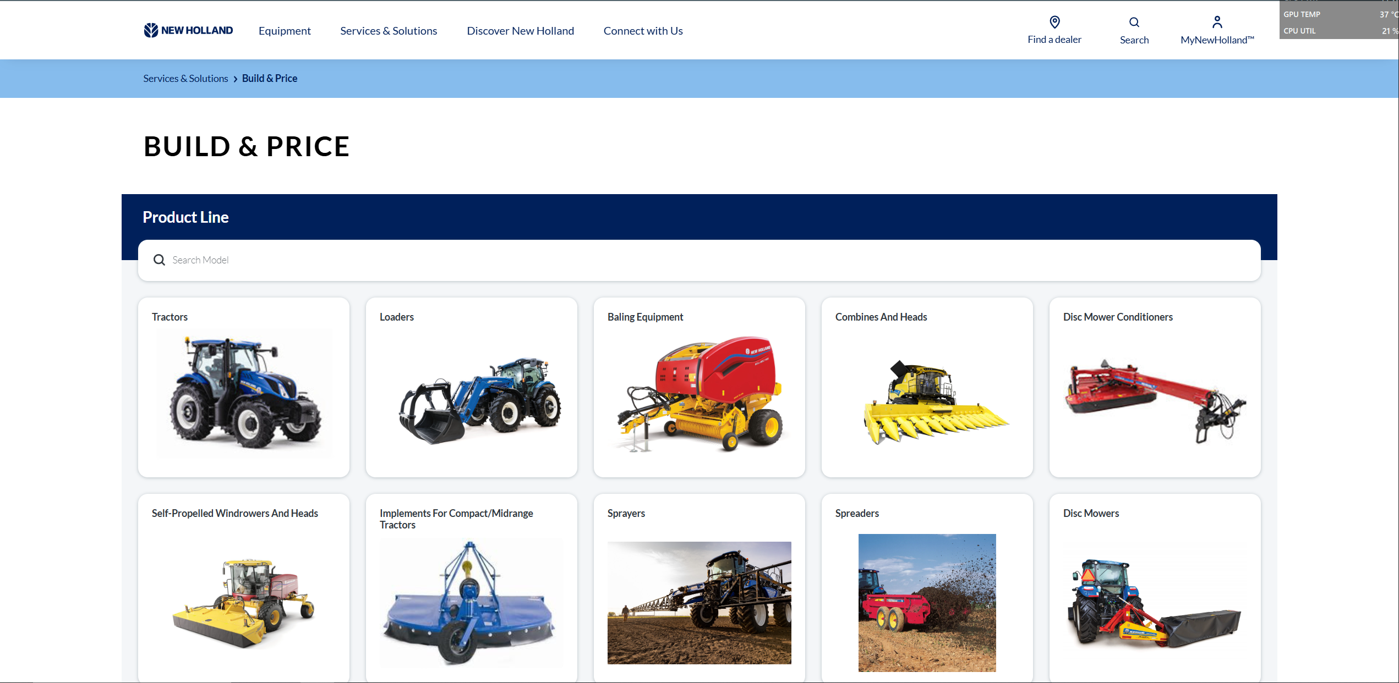Choose the Baling Equipment card
The image size is (1399, 683).
(699, 387)
